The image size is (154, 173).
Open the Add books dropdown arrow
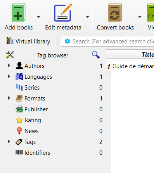(x=38, y=17)
